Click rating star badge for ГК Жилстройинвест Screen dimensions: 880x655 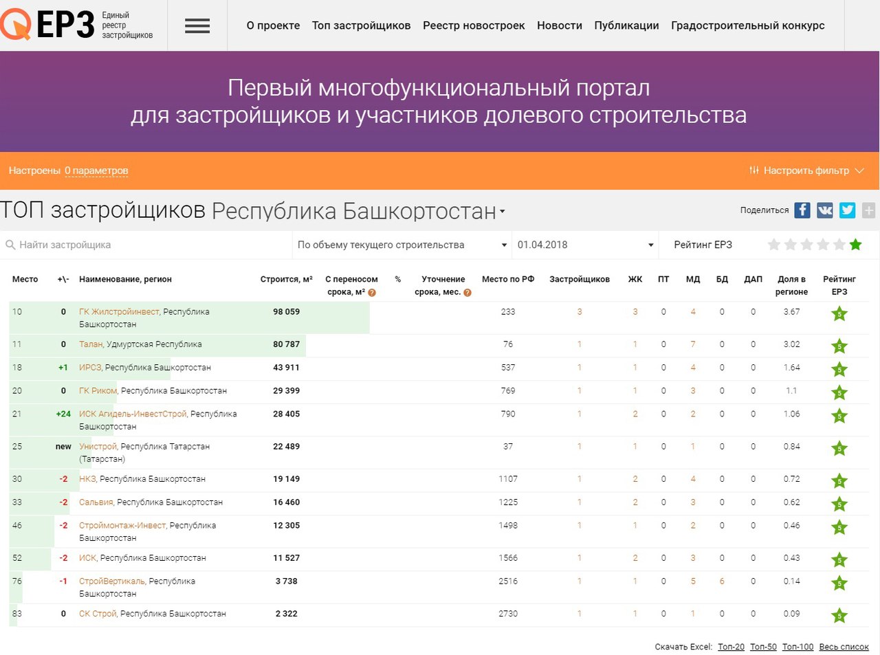839,314
